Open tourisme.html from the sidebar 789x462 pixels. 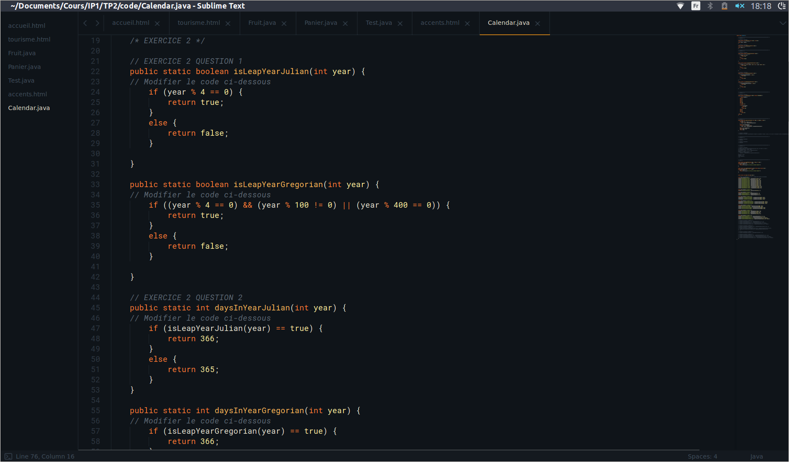point(29,39)
